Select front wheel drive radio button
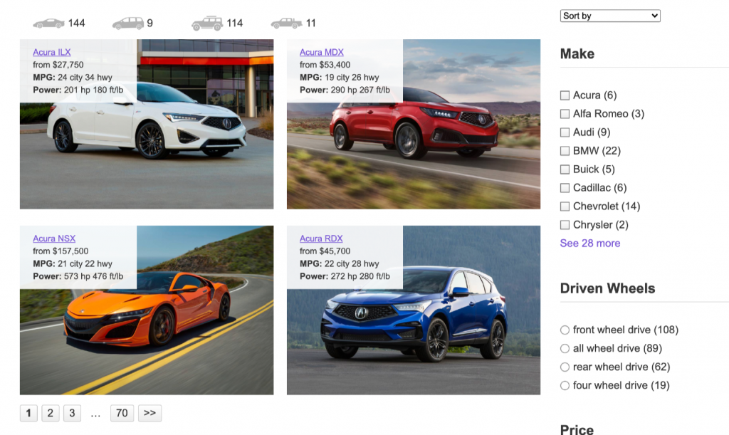The width and height of the screenshot is (729, 435). click(565, 330)
